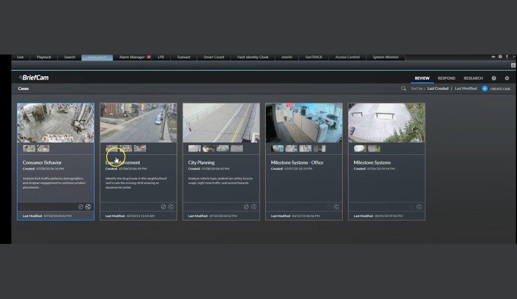The image size is (517, 299).
Task: Open the Law Enforcement case street image
Action: click(x=138, y=123)
